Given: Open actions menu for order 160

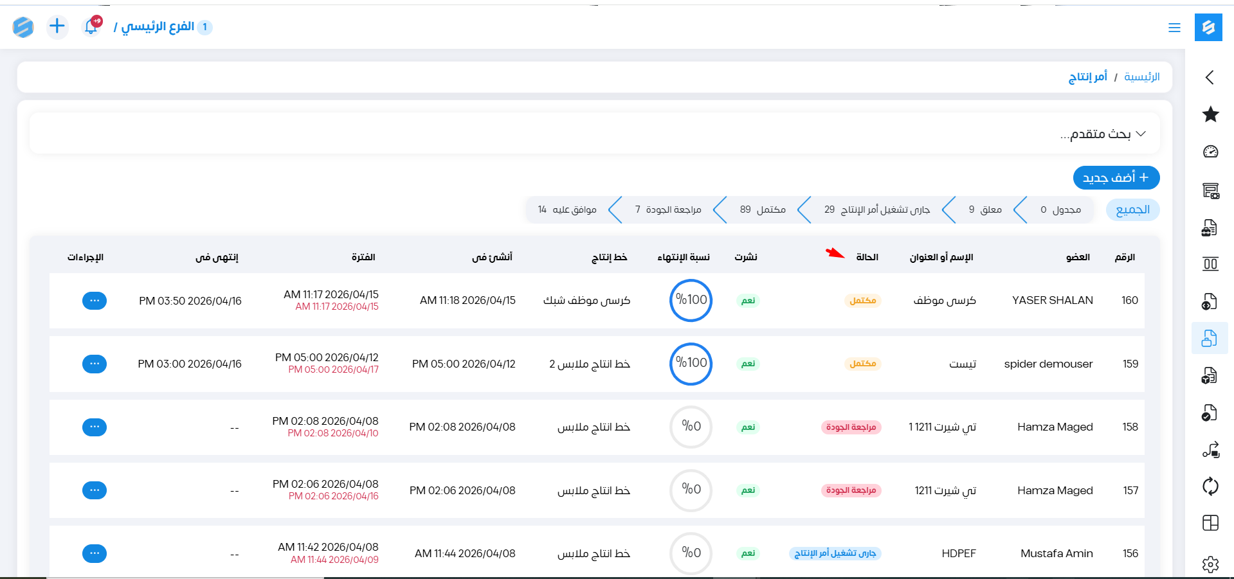Looking at the screenshot, I should click(95, 301).
